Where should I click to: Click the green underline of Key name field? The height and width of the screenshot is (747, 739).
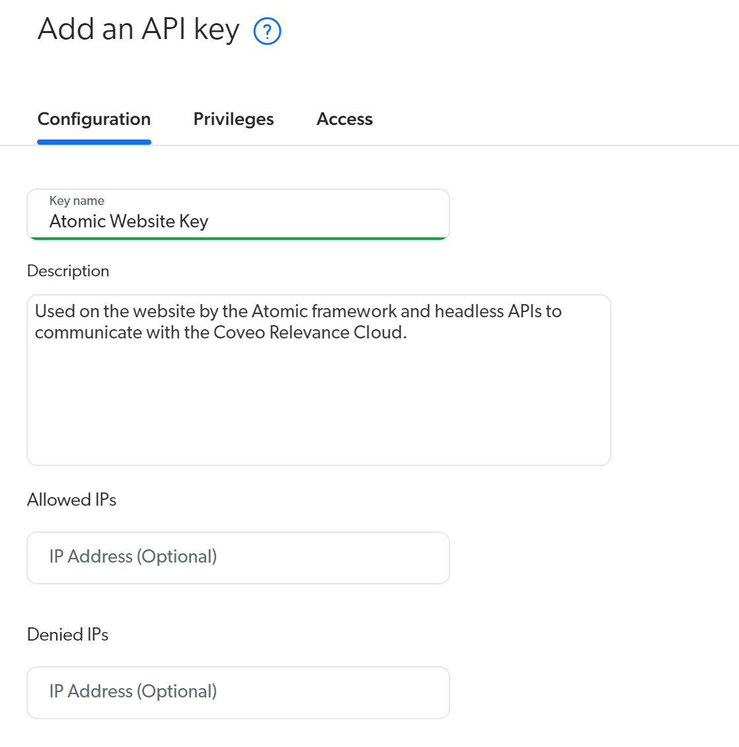(x=238, y=238)
